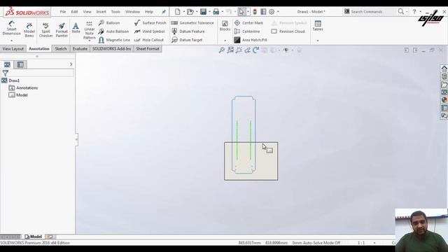Open the Help dropdown arrow
Image resolution: width=448 pixels, height=252 pixels.
coord(420,12)
